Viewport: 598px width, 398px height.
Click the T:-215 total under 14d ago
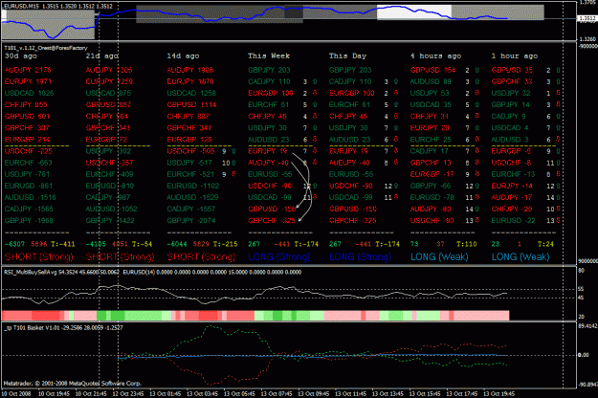point(225,244)
